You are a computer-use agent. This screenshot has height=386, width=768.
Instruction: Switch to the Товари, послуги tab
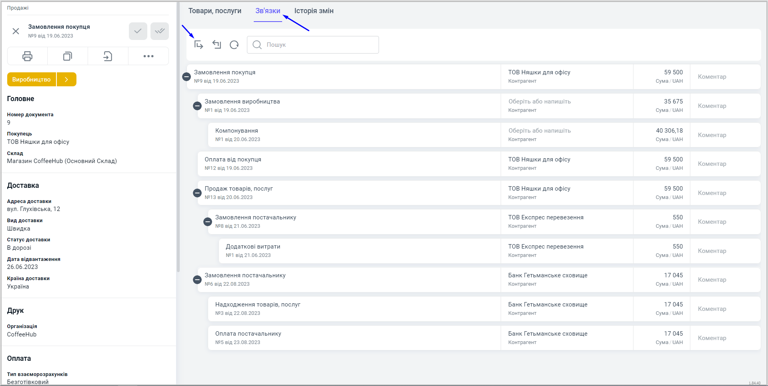tap(215, 11)
